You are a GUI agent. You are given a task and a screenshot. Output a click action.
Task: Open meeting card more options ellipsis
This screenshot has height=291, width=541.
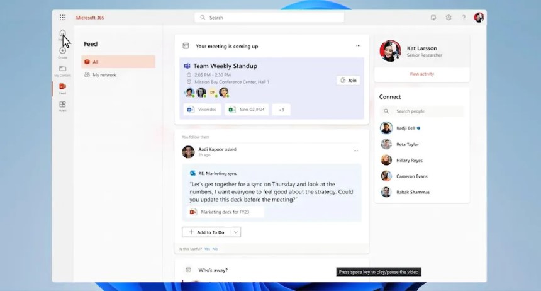point(358,45)
